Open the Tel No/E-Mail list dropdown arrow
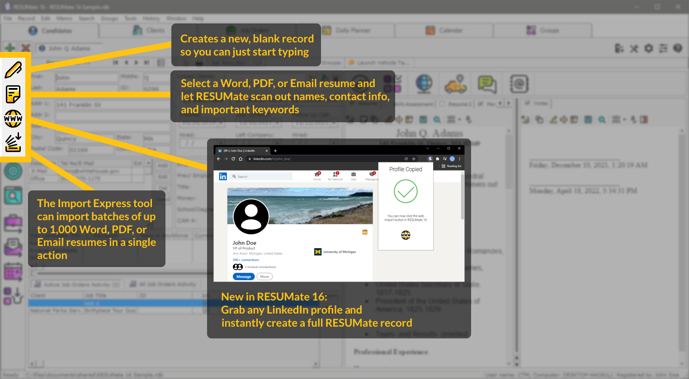The width and height of the screenshot is (689, 379). point(148,163)
